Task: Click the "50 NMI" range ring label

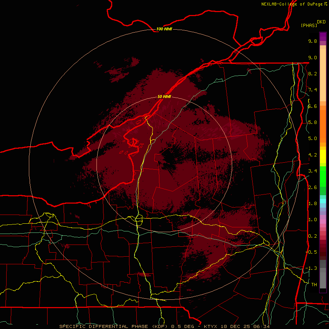Action: coord(164,97)
